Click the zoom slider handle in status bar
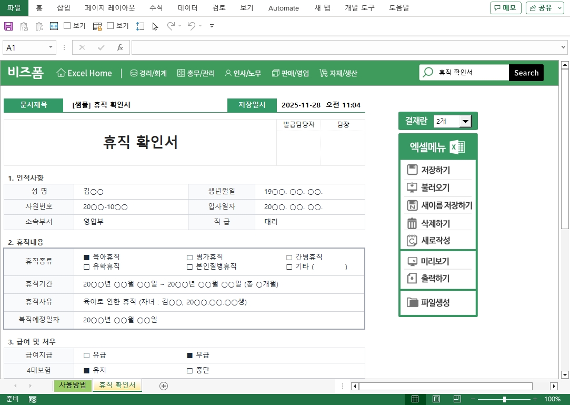570x405 pixels. pyautogui.click(x=504, y=399)
